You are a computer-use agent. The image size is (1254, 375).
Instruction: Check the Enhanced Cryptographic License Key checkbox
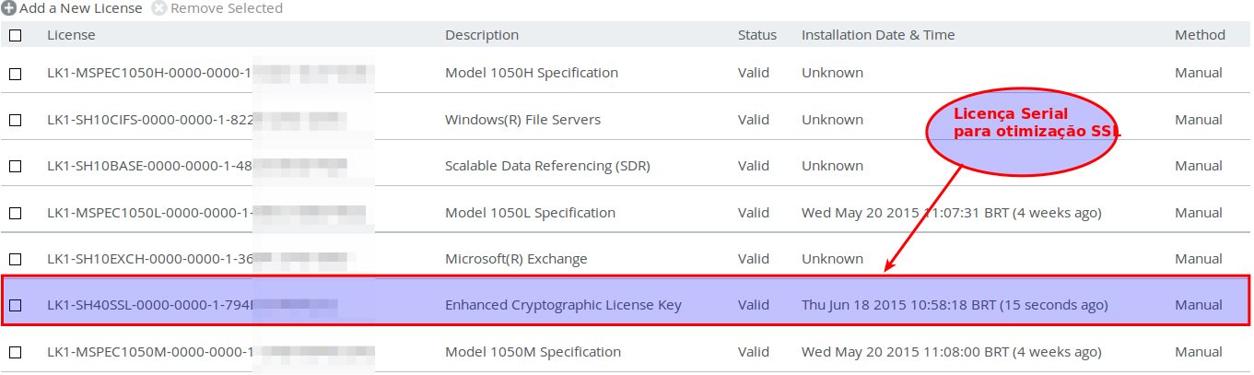(x=15, y=305)
